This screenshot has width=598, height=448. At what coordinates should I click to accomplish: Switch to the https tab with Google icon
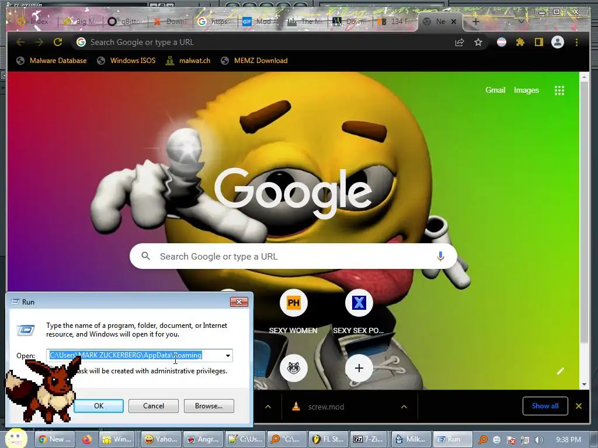pos(214,22)
